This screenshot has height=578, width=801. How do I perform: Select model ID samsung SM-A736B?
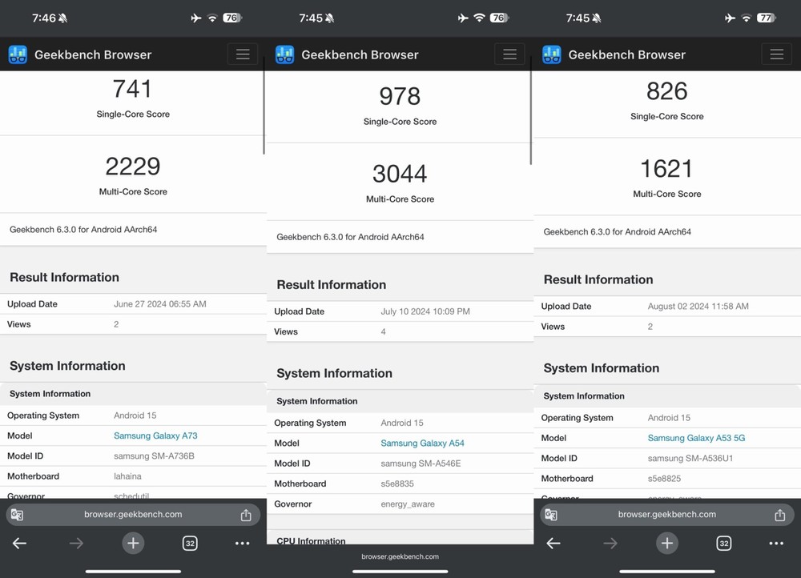(x=154, y=456)
